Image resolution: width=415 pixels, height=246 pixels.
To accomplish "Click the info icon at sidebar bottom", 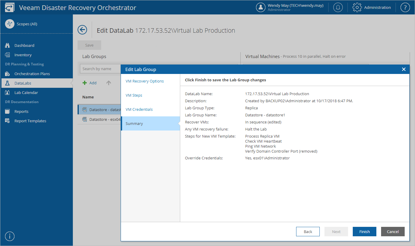I will coord(10,236).
